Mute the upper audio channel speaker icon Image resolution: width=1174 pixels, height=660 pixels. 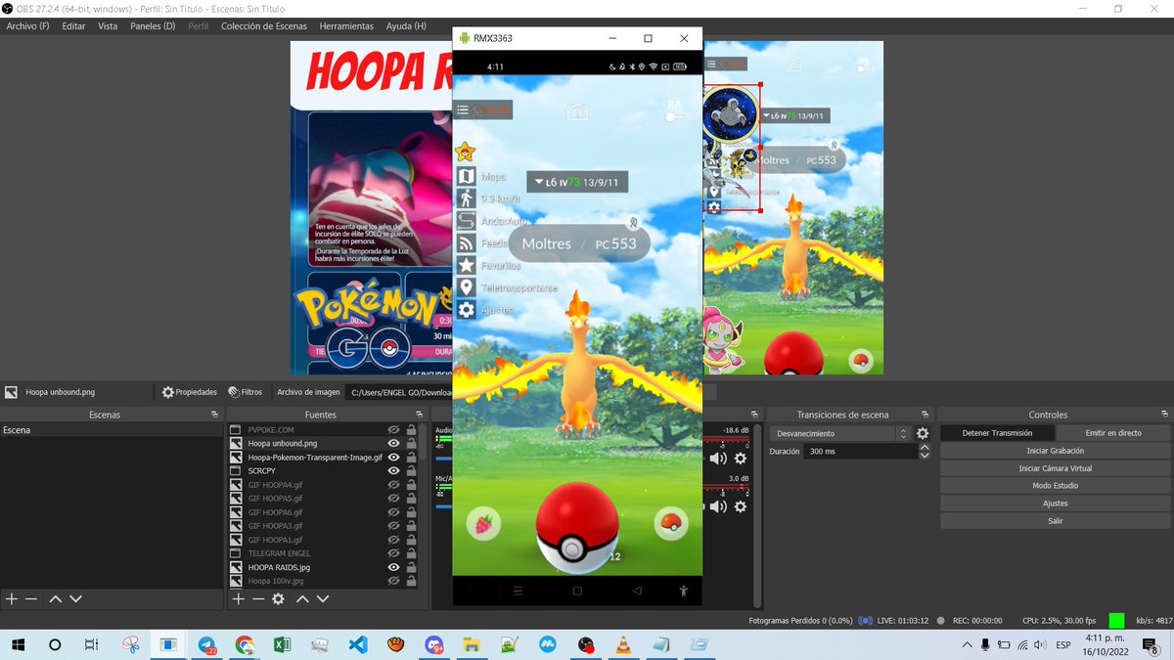(x=718, y=458)
